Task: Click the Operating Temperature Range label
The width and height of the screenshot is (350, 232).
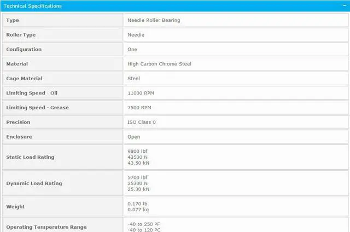Action: (x=46, y=227)
